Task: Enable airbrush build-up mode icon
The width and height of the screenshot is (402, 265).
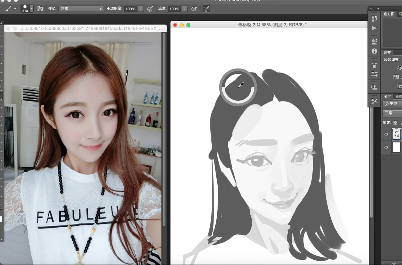Action: 194,9
